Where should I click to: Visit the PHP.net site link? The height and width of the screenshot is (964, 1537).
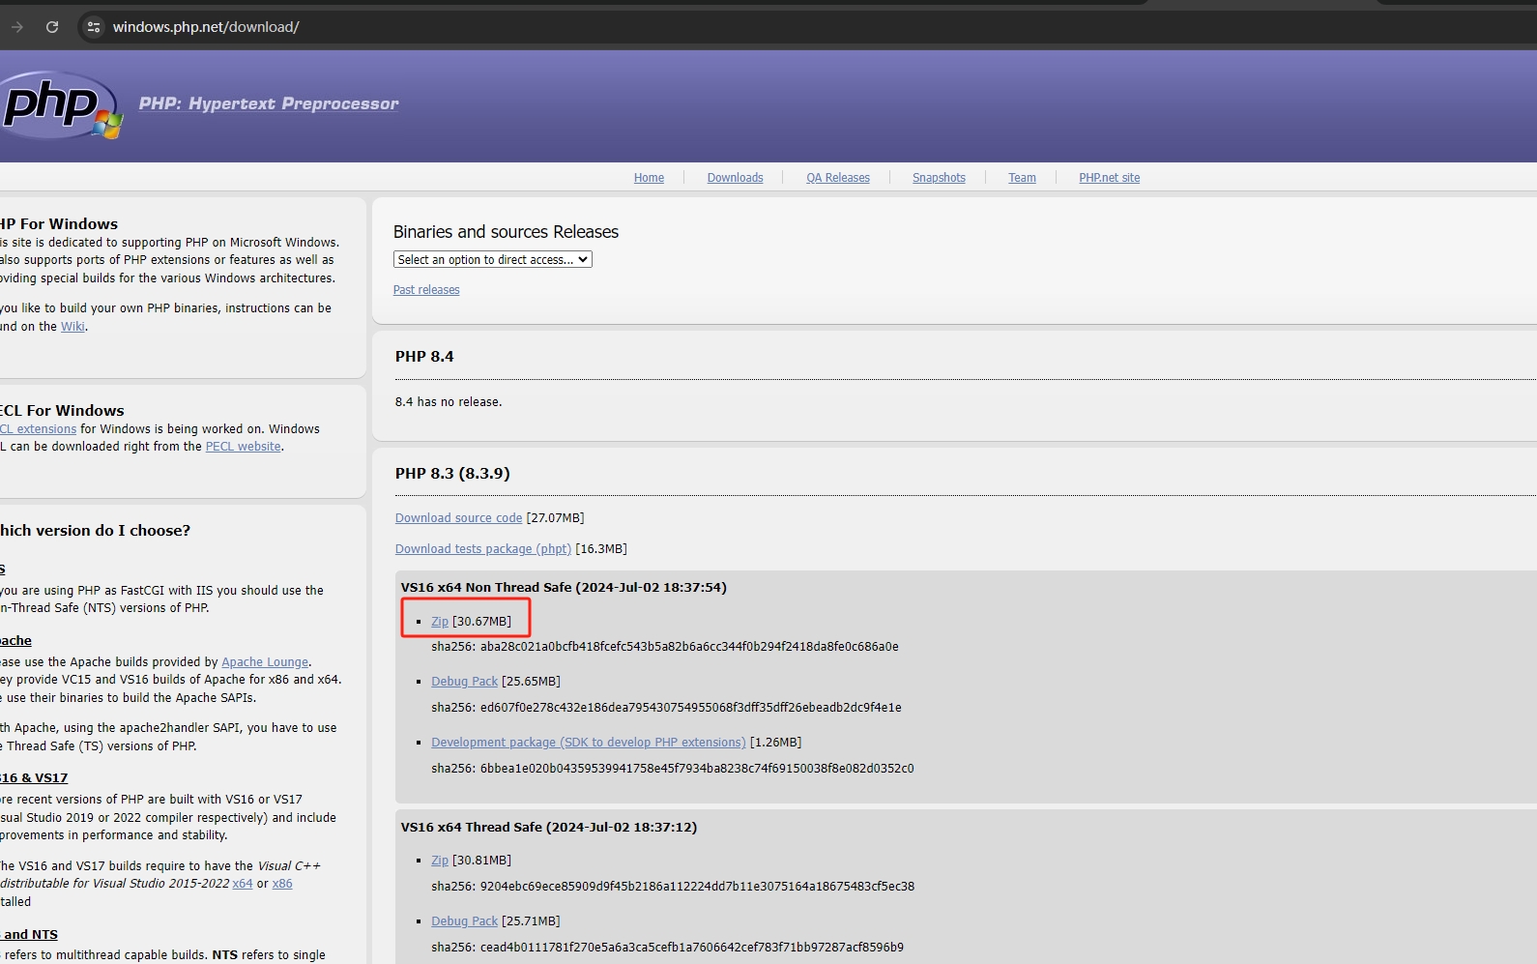point(1109,178)
